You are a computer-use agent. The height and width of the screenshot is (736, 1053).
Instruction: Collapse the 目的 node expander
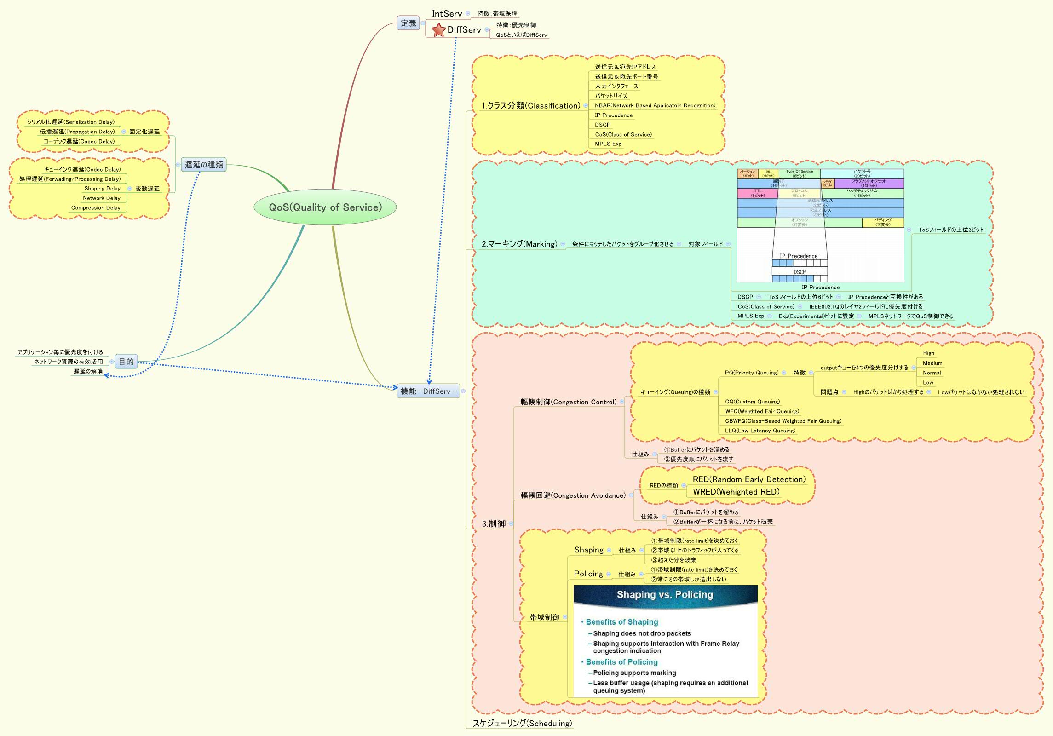(x=112, y=362)
